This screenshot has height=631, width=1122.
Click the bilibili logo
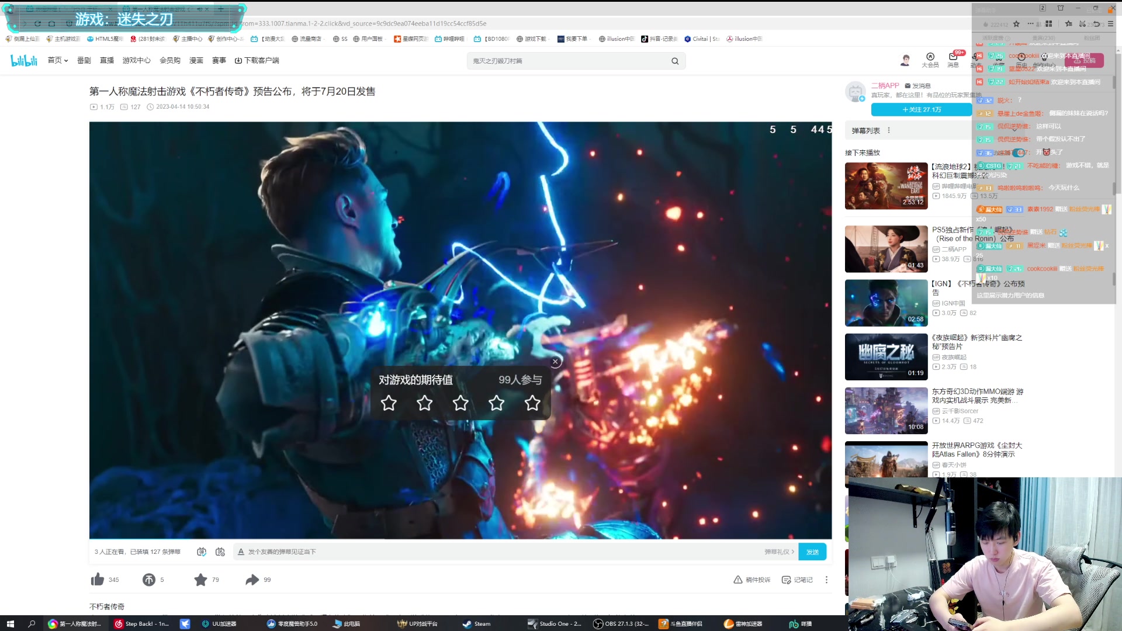tap(24, 60)
